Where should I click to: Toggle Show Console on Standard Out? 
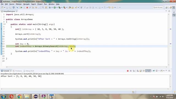147,71
